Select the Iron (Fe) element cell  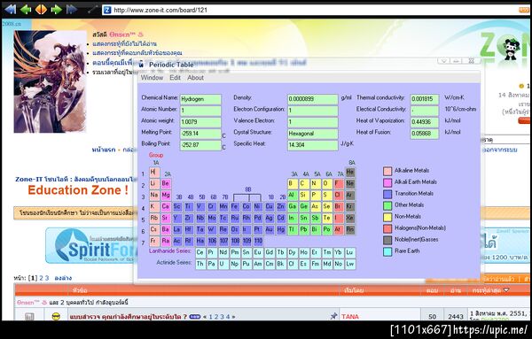pyautogui.click(x=235, y=206)
